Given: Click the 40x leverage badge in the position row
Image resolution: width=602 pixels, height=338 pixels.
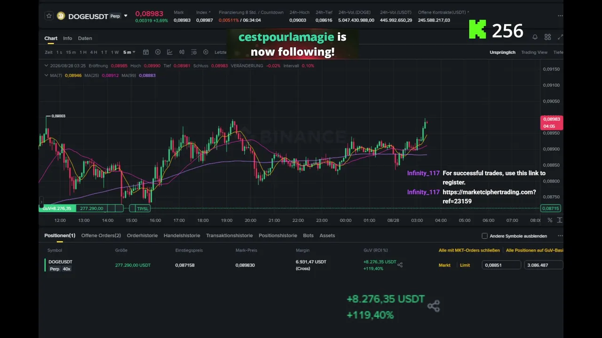Looking at the screenshot, I should click(66, 269).
